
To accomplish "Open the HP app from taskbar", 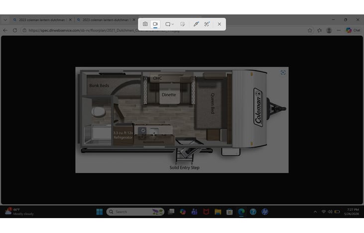I will (265, 212).
